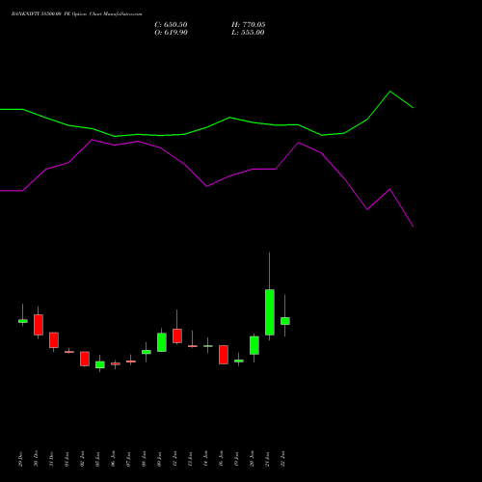Select the 31 Dec date label
This screenshot has height=482, width=482.
tap(51, 459)
